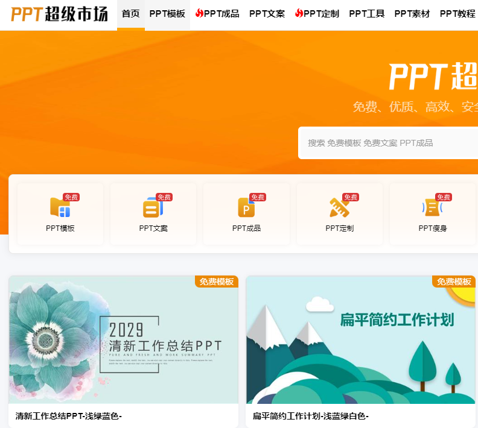Open the PPT模板 navigation tab
The image size is (478, 428).
(167, 14)
